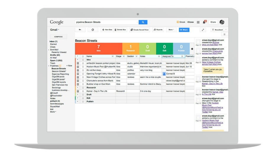Screen dimensions: 275x158
Task: Open the Stage column dropdown arrow
Action: click(124, 56)
